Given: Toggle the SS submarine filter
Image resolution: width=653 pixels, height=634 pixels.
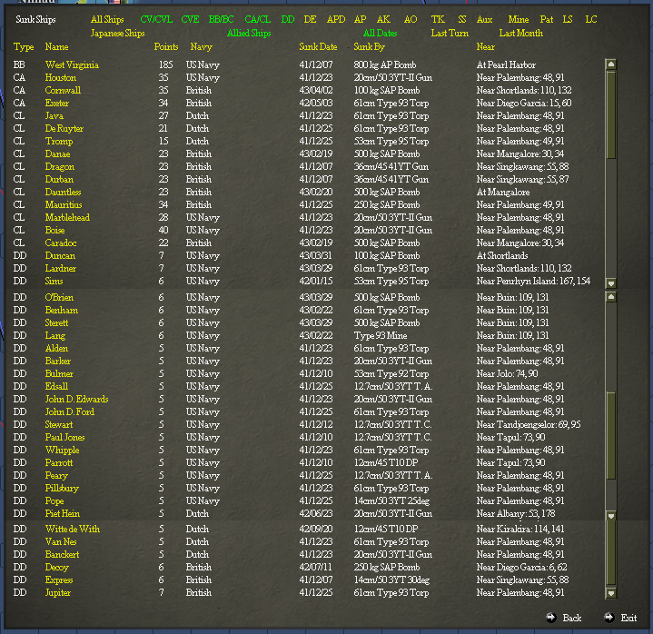Looking at the screenshot, I should [x=462, y=20].
